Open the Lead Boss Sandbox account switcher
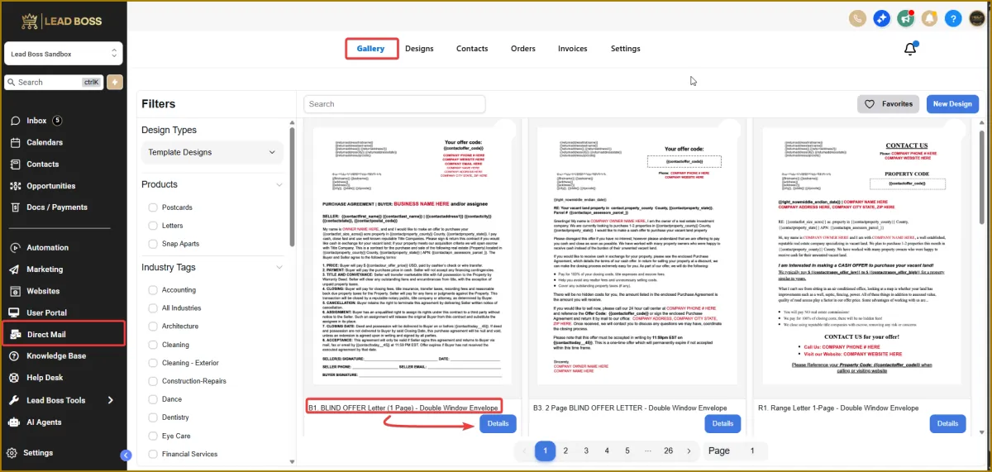Screen dimensions: 992x472 tap(63, 54)
